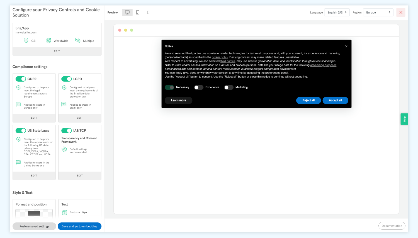Screen dimensions: 418x238
Task: Click Accept all in the notice banner
Action: click(x=335, y=100)
